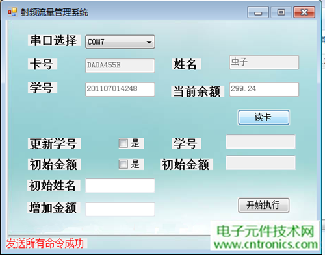Click the empty new 初始金额 input field
The image size is (325, 255).
261,163
